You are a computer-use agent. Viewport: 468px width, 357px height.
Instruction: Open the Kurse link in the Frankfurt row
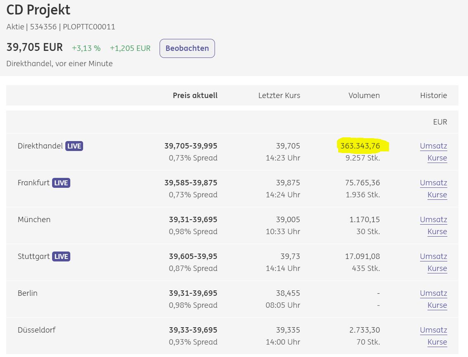click(437, 195)
